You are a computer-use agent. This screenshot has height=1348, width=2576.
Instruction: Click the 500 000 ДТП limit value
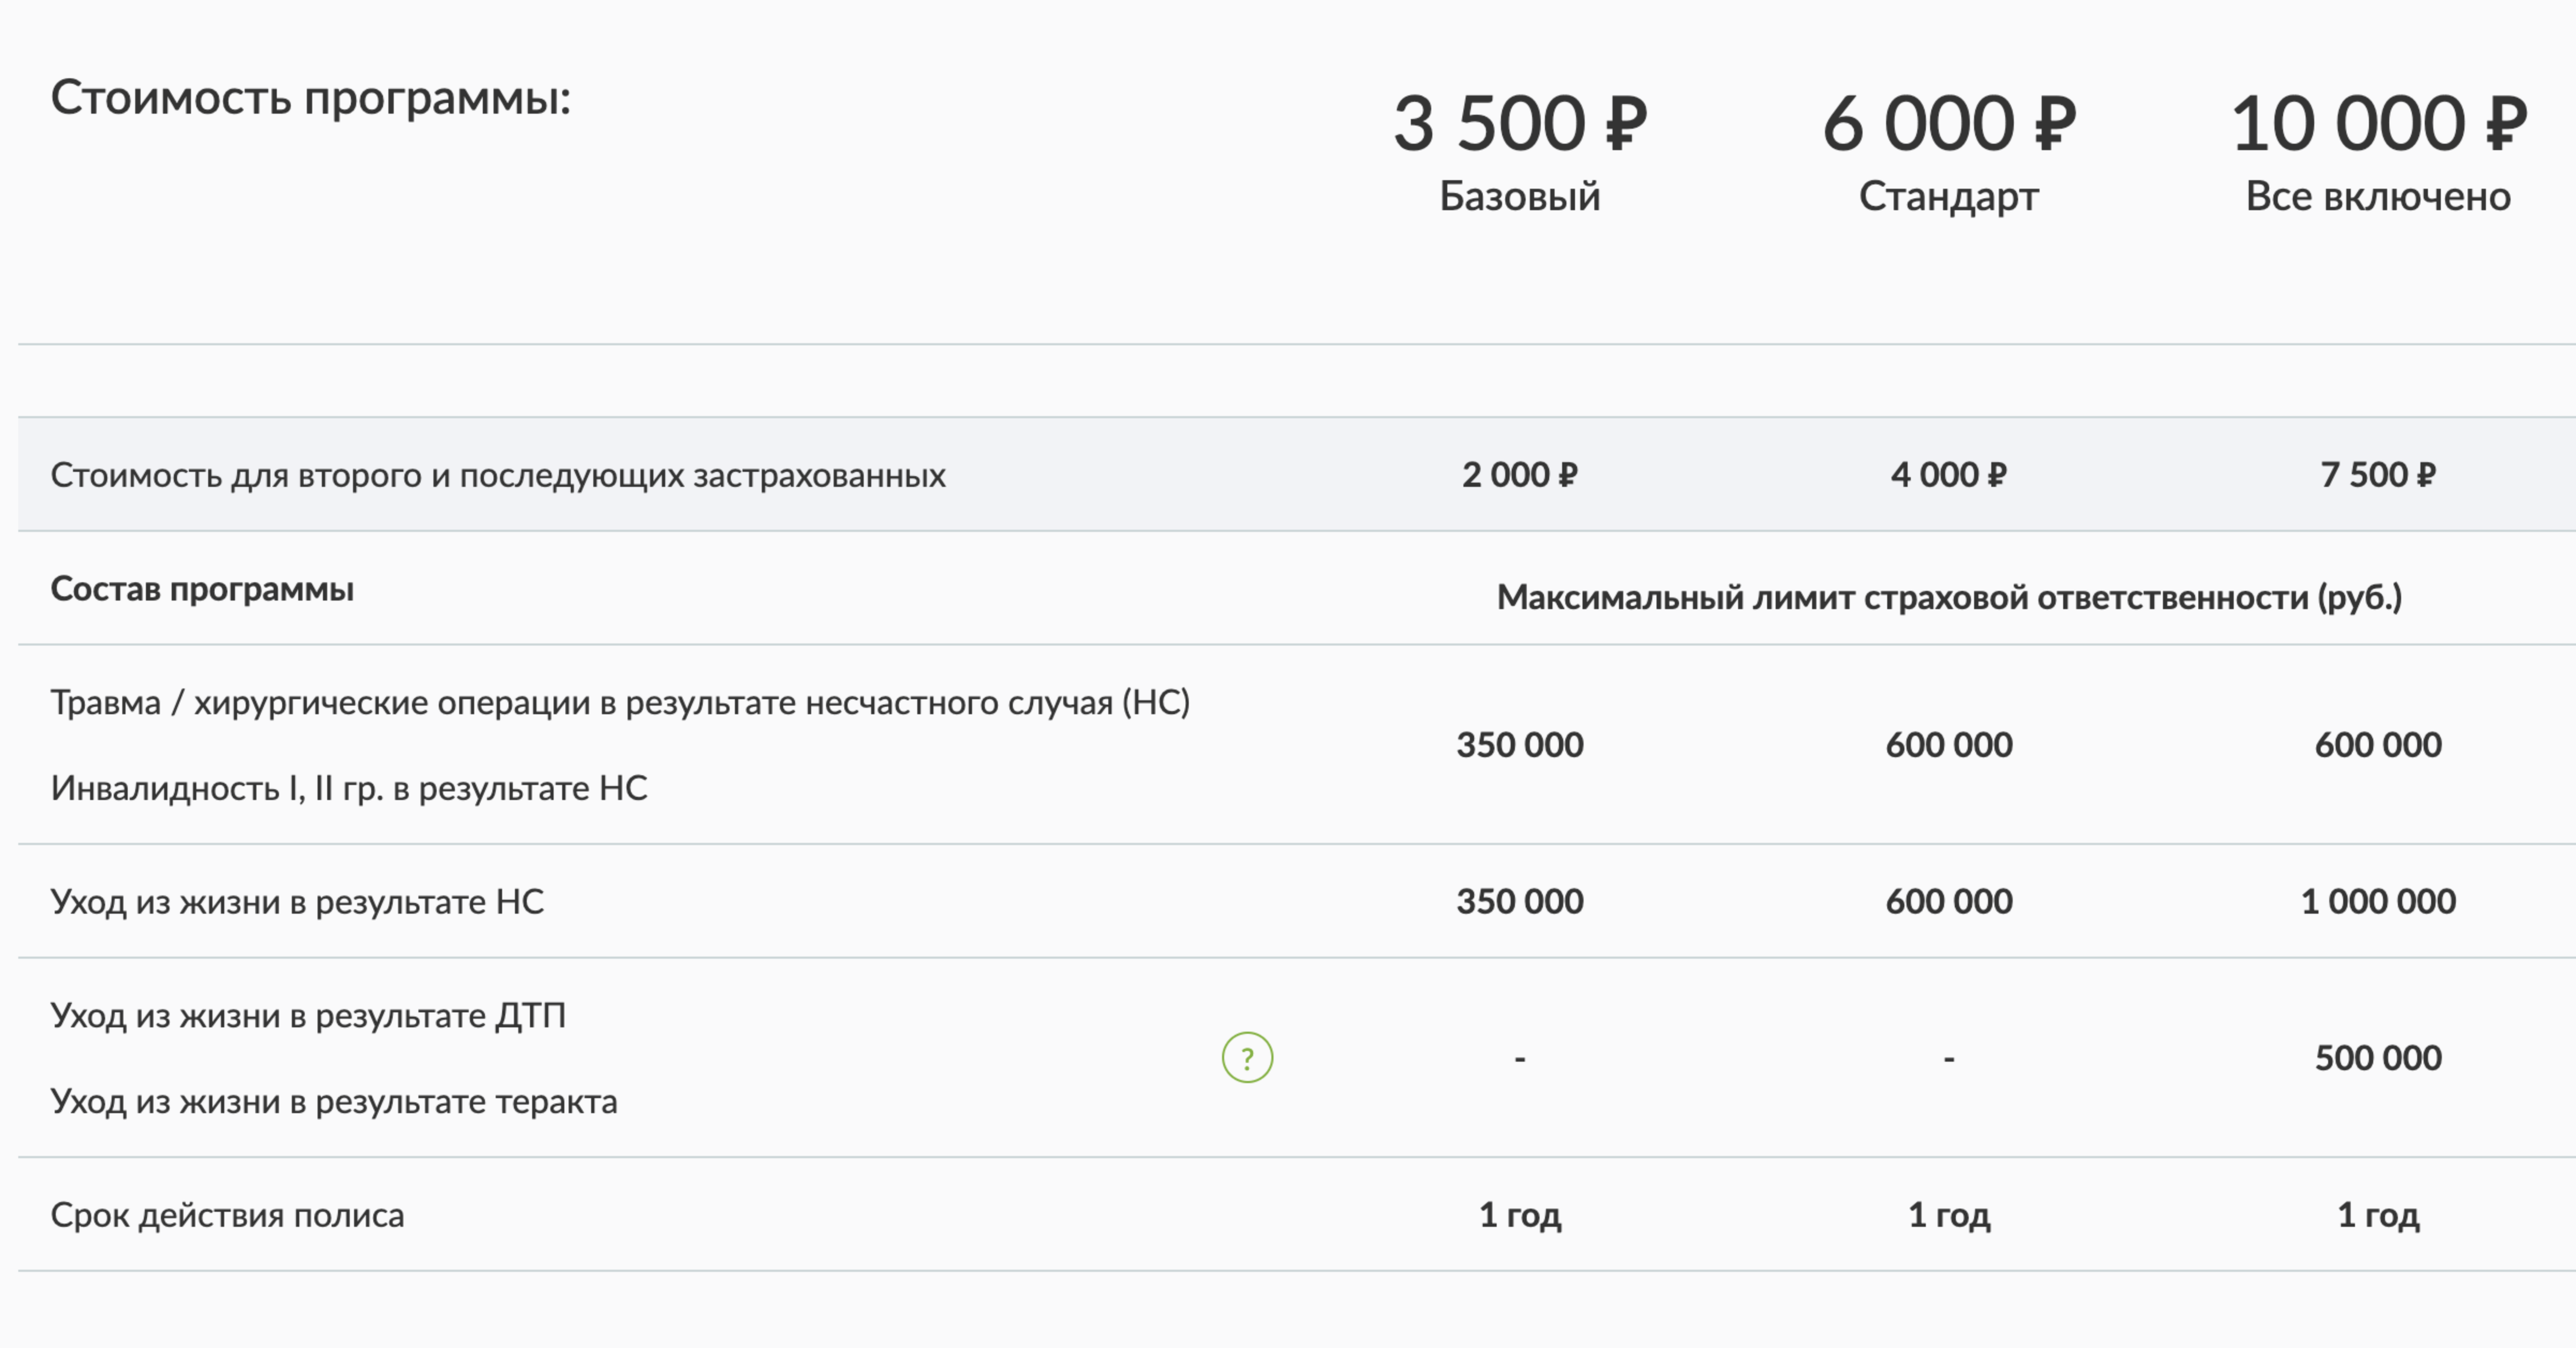[2378, 1058]
